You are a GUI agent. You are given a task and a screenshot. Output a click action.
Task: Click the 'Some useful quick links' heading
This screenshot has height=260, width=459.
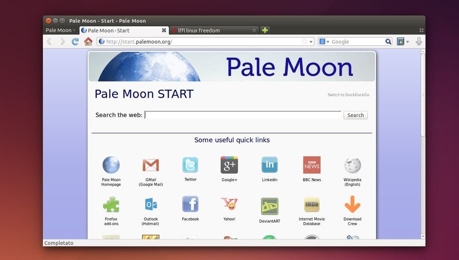(232, 140)
